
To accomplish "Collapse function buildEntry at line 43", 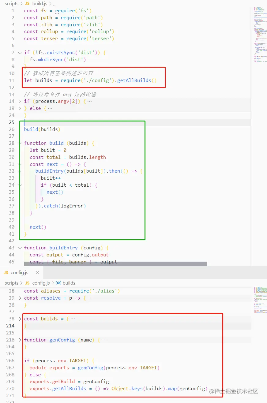I will pos(20,248).
